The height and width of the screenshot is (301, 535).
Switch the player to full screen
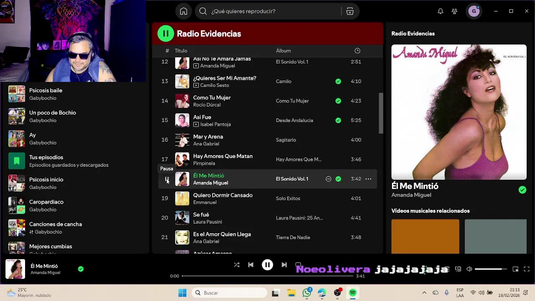(x=527, y=269)
